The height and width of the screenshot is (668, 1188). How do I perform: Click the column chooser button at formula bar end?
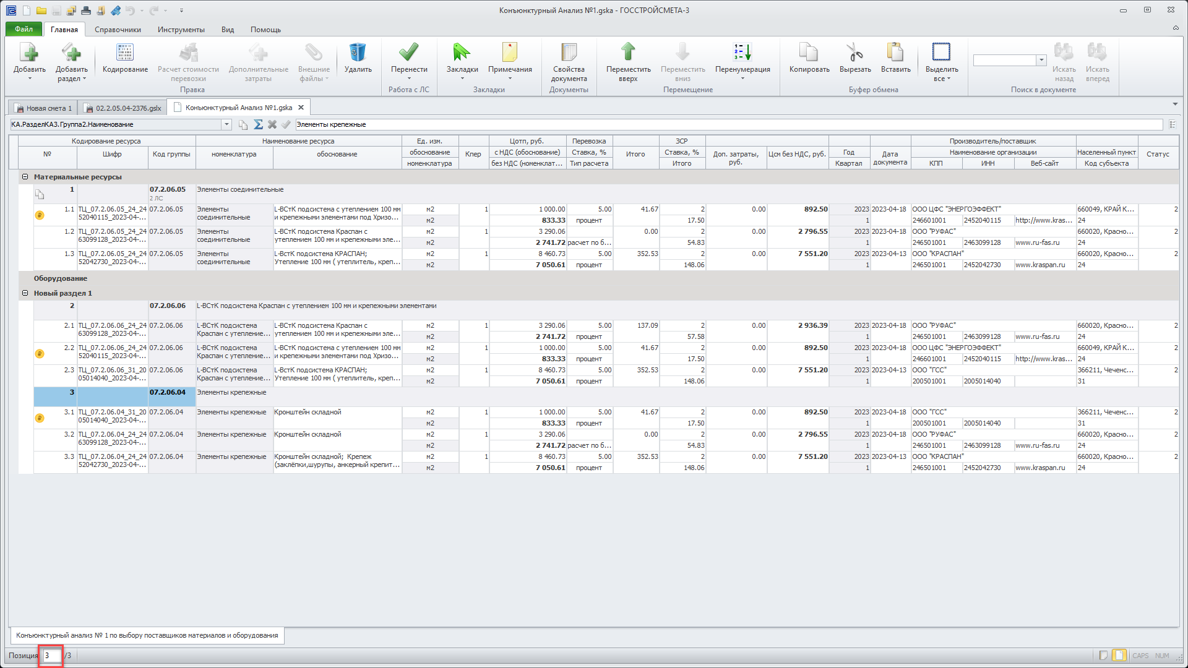pyautogui.click(x=1173, y=124)
